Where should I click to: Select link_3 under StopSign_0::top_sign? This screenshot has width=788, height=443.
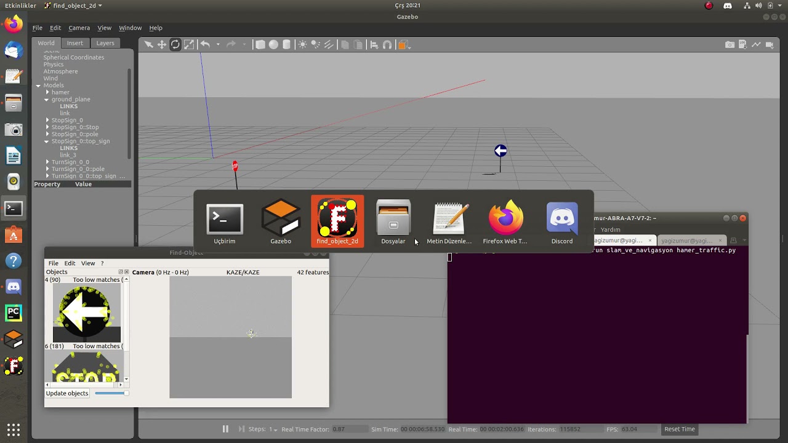tap(68, 155)
